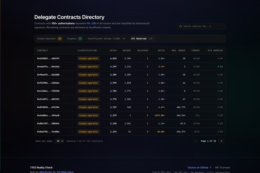
Task: Click contract address 0x3c3d71...b81931
Action: [48, 99]
